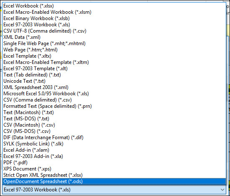The height and width of the screenshot is (196, 230).
Task: Select Excel Add-in (*.xlam)
Action: tap(114, 150)
